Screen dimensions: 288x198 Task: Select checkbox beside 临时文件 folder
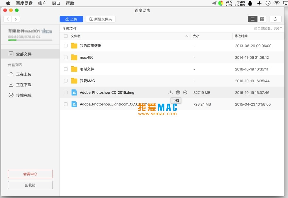[x=66, y=69]
